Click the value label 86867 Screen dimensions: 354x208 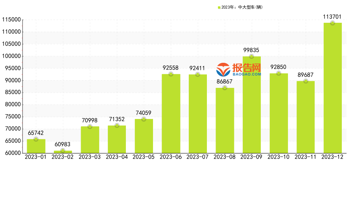tap(225, 82)
